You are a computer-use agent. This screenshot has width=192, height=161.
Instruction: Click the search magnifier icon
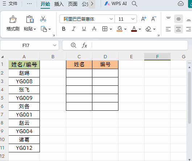pos(134,4)
